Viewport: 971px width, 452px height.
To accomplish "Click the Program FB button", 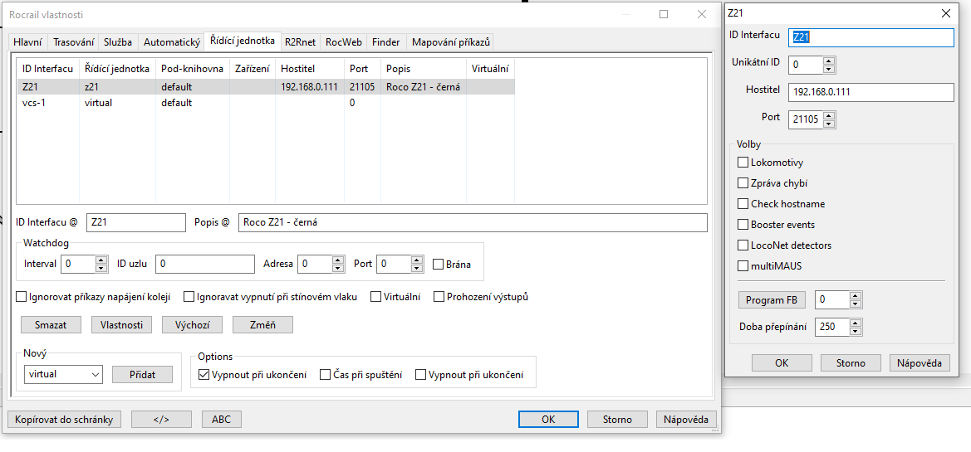I will tap(772, 300).
